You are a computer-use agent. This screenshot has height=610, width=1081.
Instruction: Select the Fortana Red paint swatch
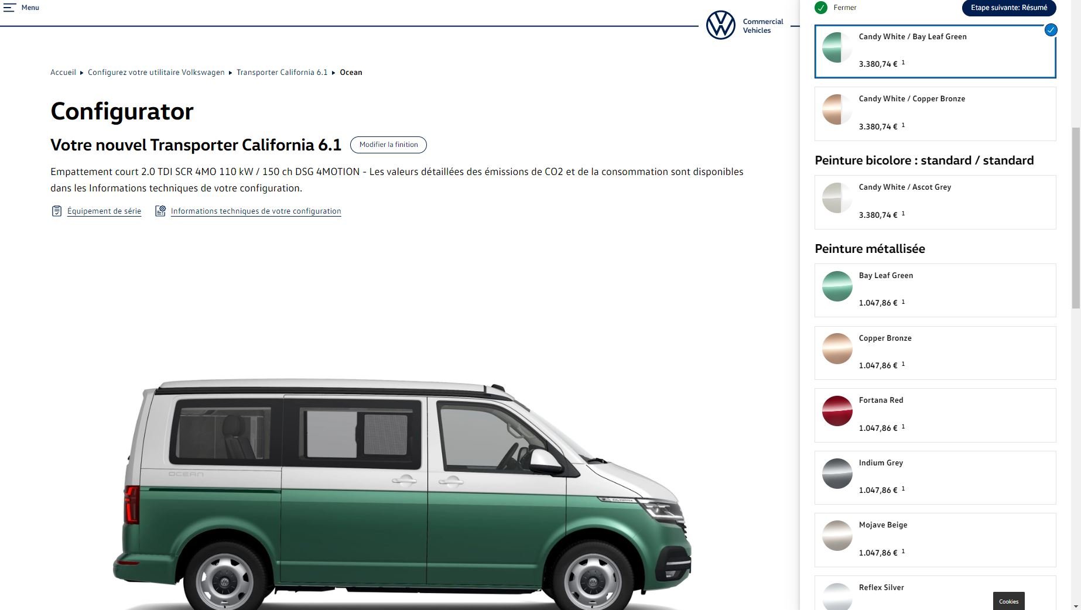[x=837, y=411]
